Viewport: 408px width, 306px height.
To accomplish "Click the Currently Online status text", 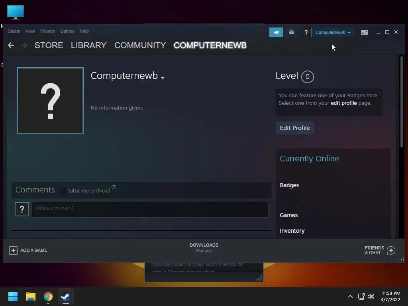I will point(309,159).
